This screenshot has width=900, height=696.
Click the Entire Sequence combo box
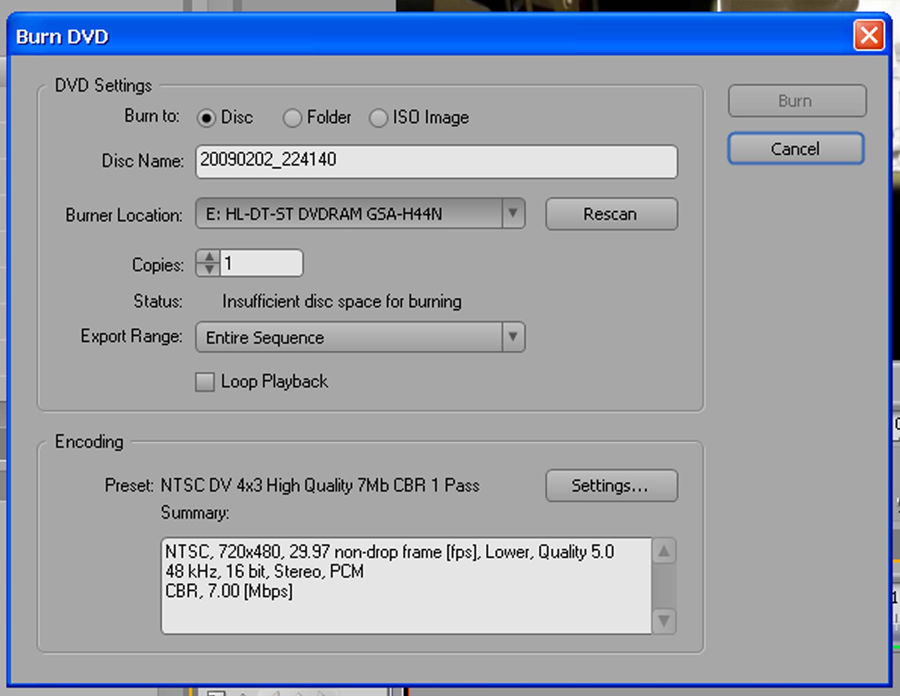coord(348,337)
